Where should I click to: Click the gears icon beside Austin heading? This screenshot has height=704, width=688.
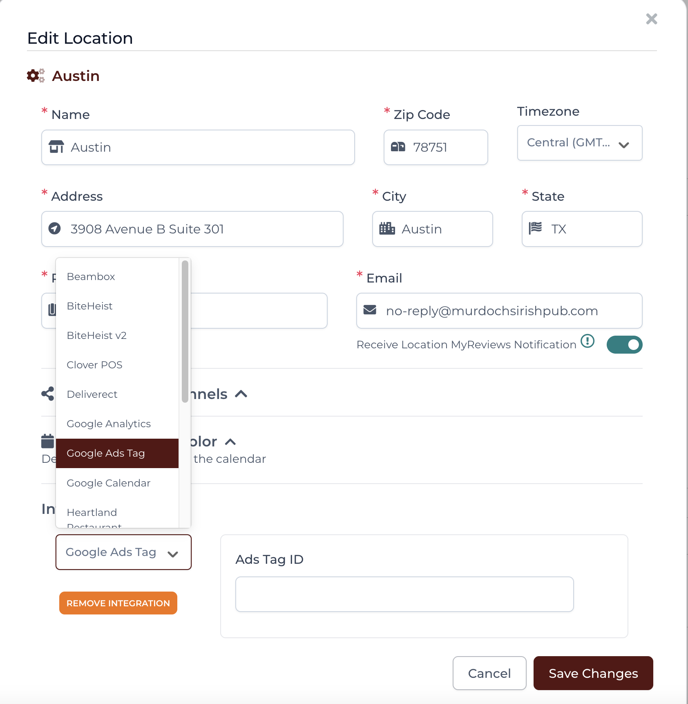coord(36,76)
